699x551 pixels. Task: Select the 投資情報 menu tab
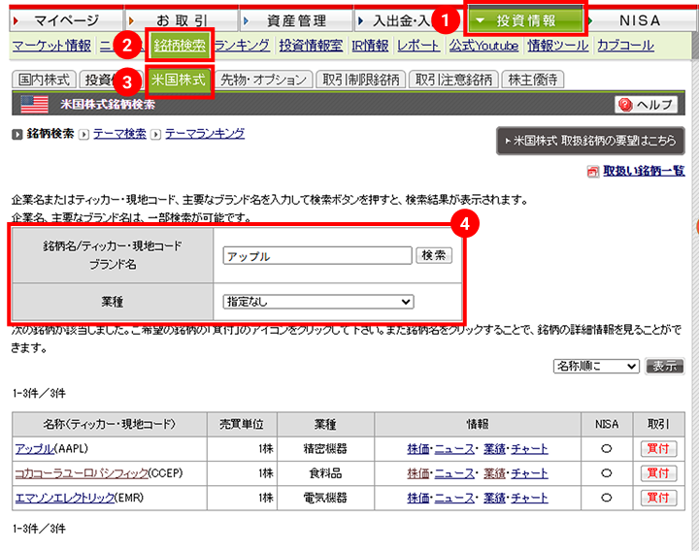(526, 20)
